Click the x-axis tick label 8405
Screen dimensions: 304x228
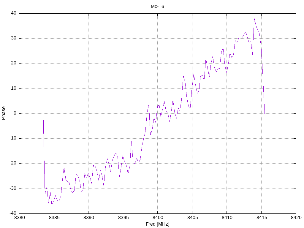(192, 218)
